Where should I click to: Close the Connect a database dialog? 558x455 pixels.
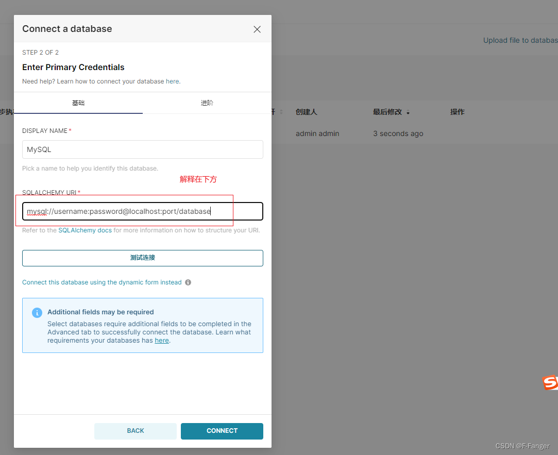[x=257, y=29]
